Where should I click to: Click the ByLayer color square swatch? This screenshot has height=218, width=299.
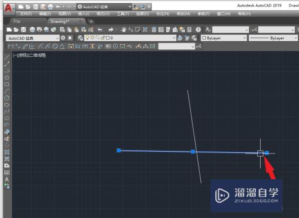204,38
